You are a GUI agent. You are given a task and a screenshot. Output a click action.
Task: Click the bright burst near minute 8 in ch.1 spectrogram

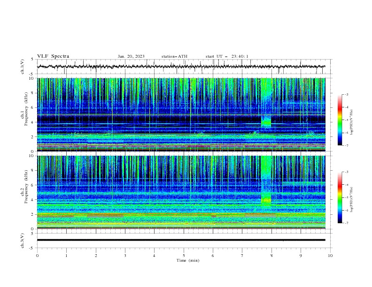click(266, 122)
